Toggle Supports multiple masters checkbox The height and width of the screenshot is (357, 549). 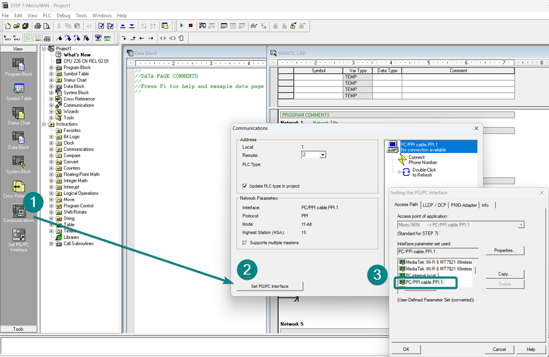click(x=245, y=243)
